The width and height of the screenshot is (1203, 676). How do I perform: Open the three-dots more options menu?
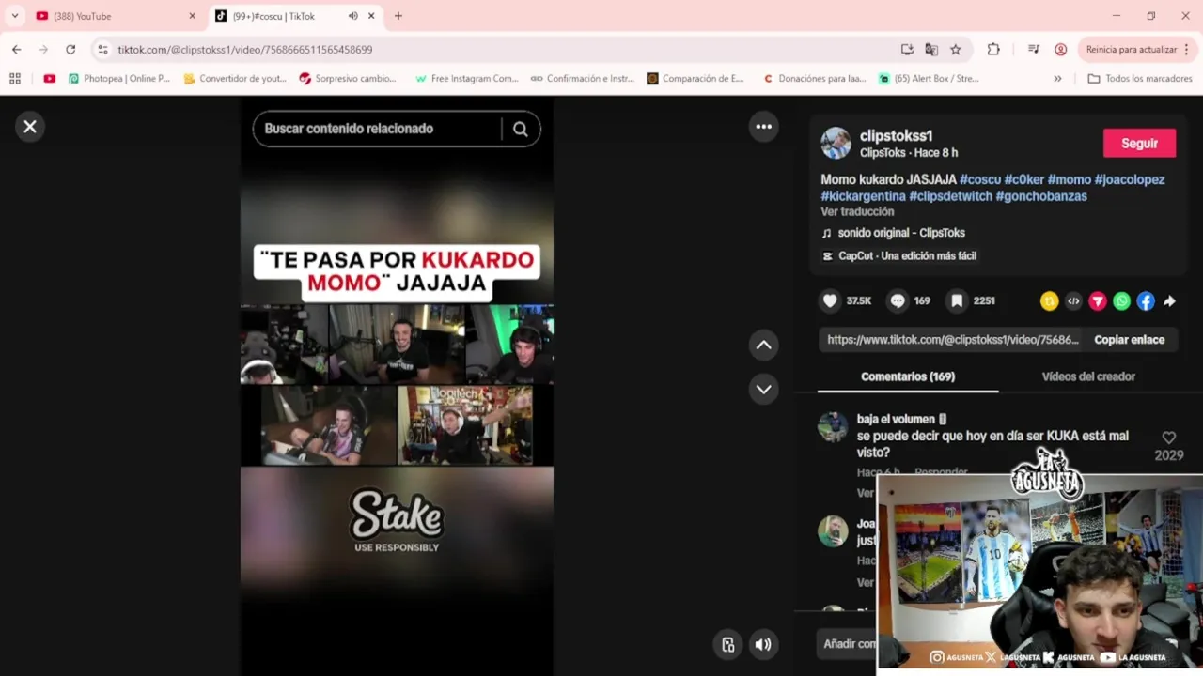pos(764,127)
